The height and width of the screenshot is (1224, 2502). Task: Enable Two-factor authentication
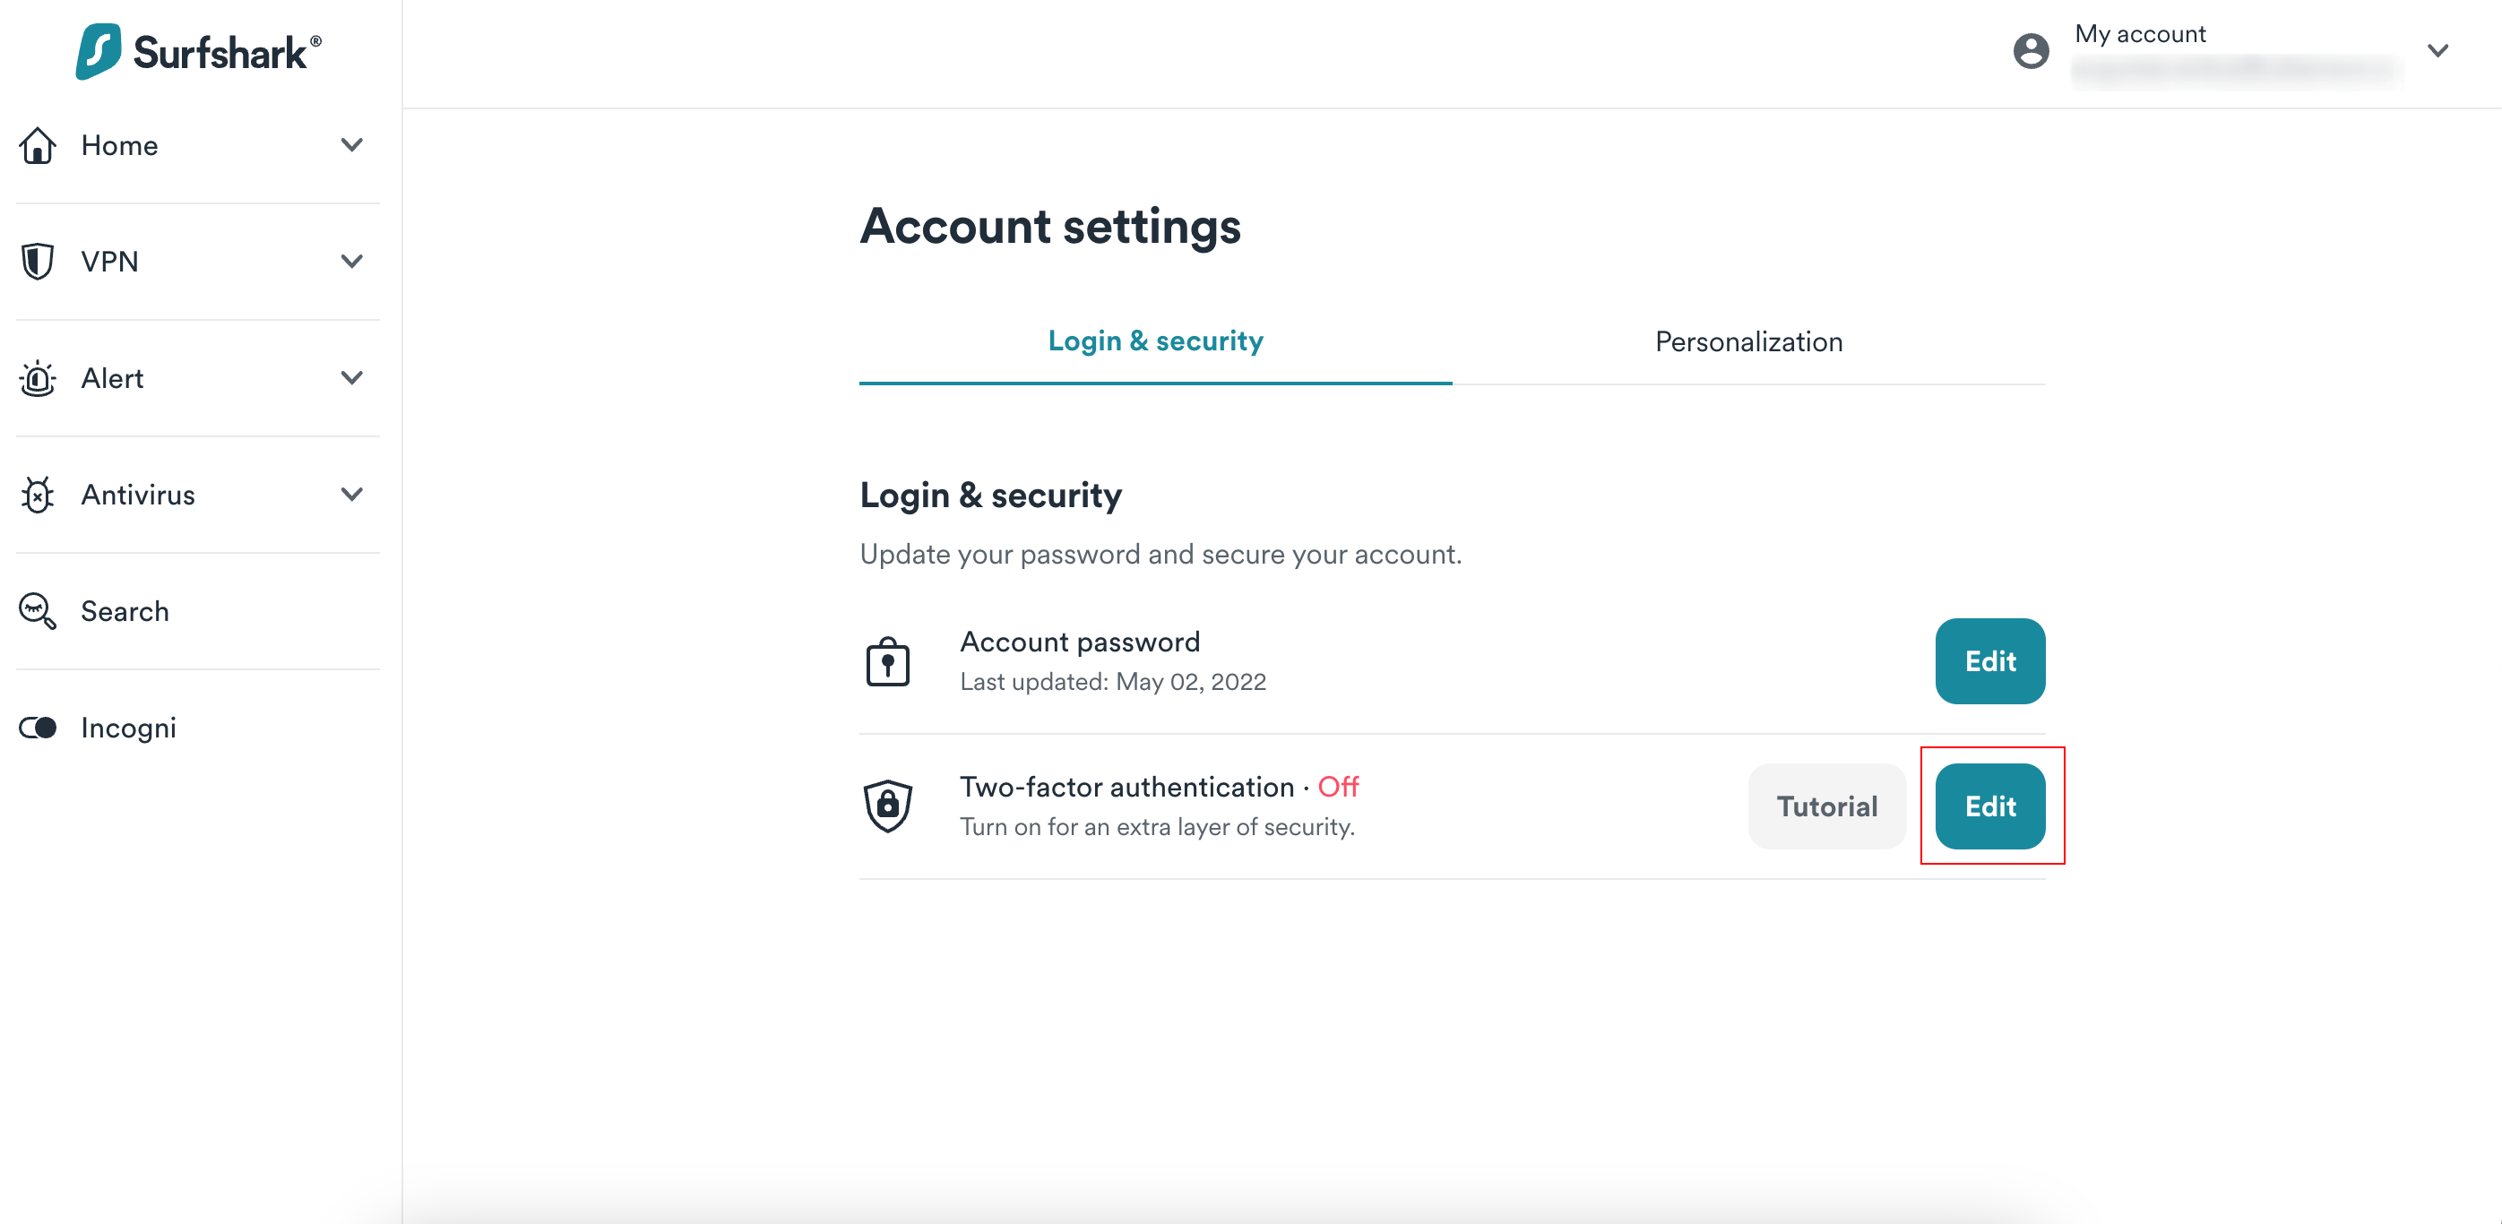pyautogui.click(x=1989, y=806)
